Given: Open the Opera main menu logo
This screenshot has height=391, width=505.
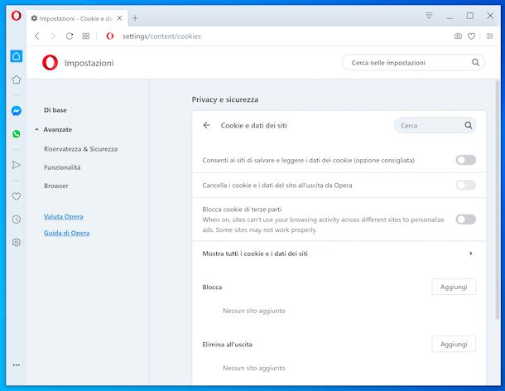Looking at the screenshot, I should point(16,16).
